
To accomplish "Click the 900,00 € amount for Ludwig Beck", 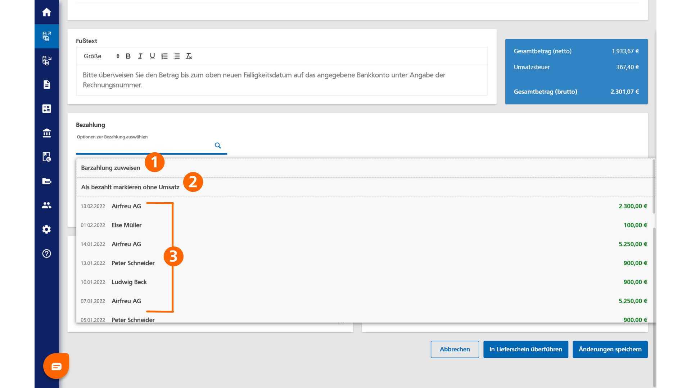I will (x=635, y=282).
